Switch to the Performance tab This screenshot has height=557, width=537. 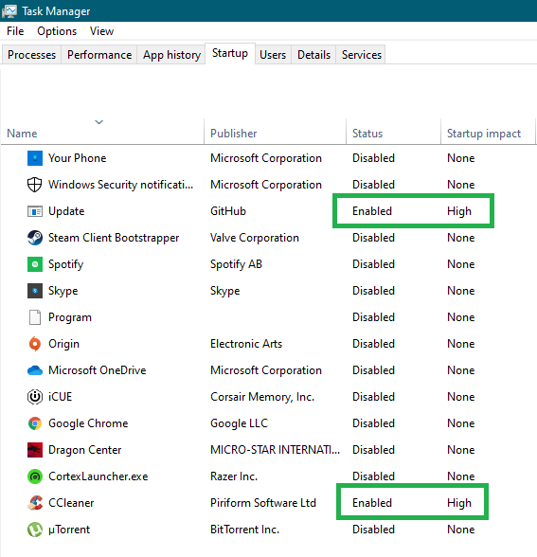pyautogui.click(x=99, y=55)
